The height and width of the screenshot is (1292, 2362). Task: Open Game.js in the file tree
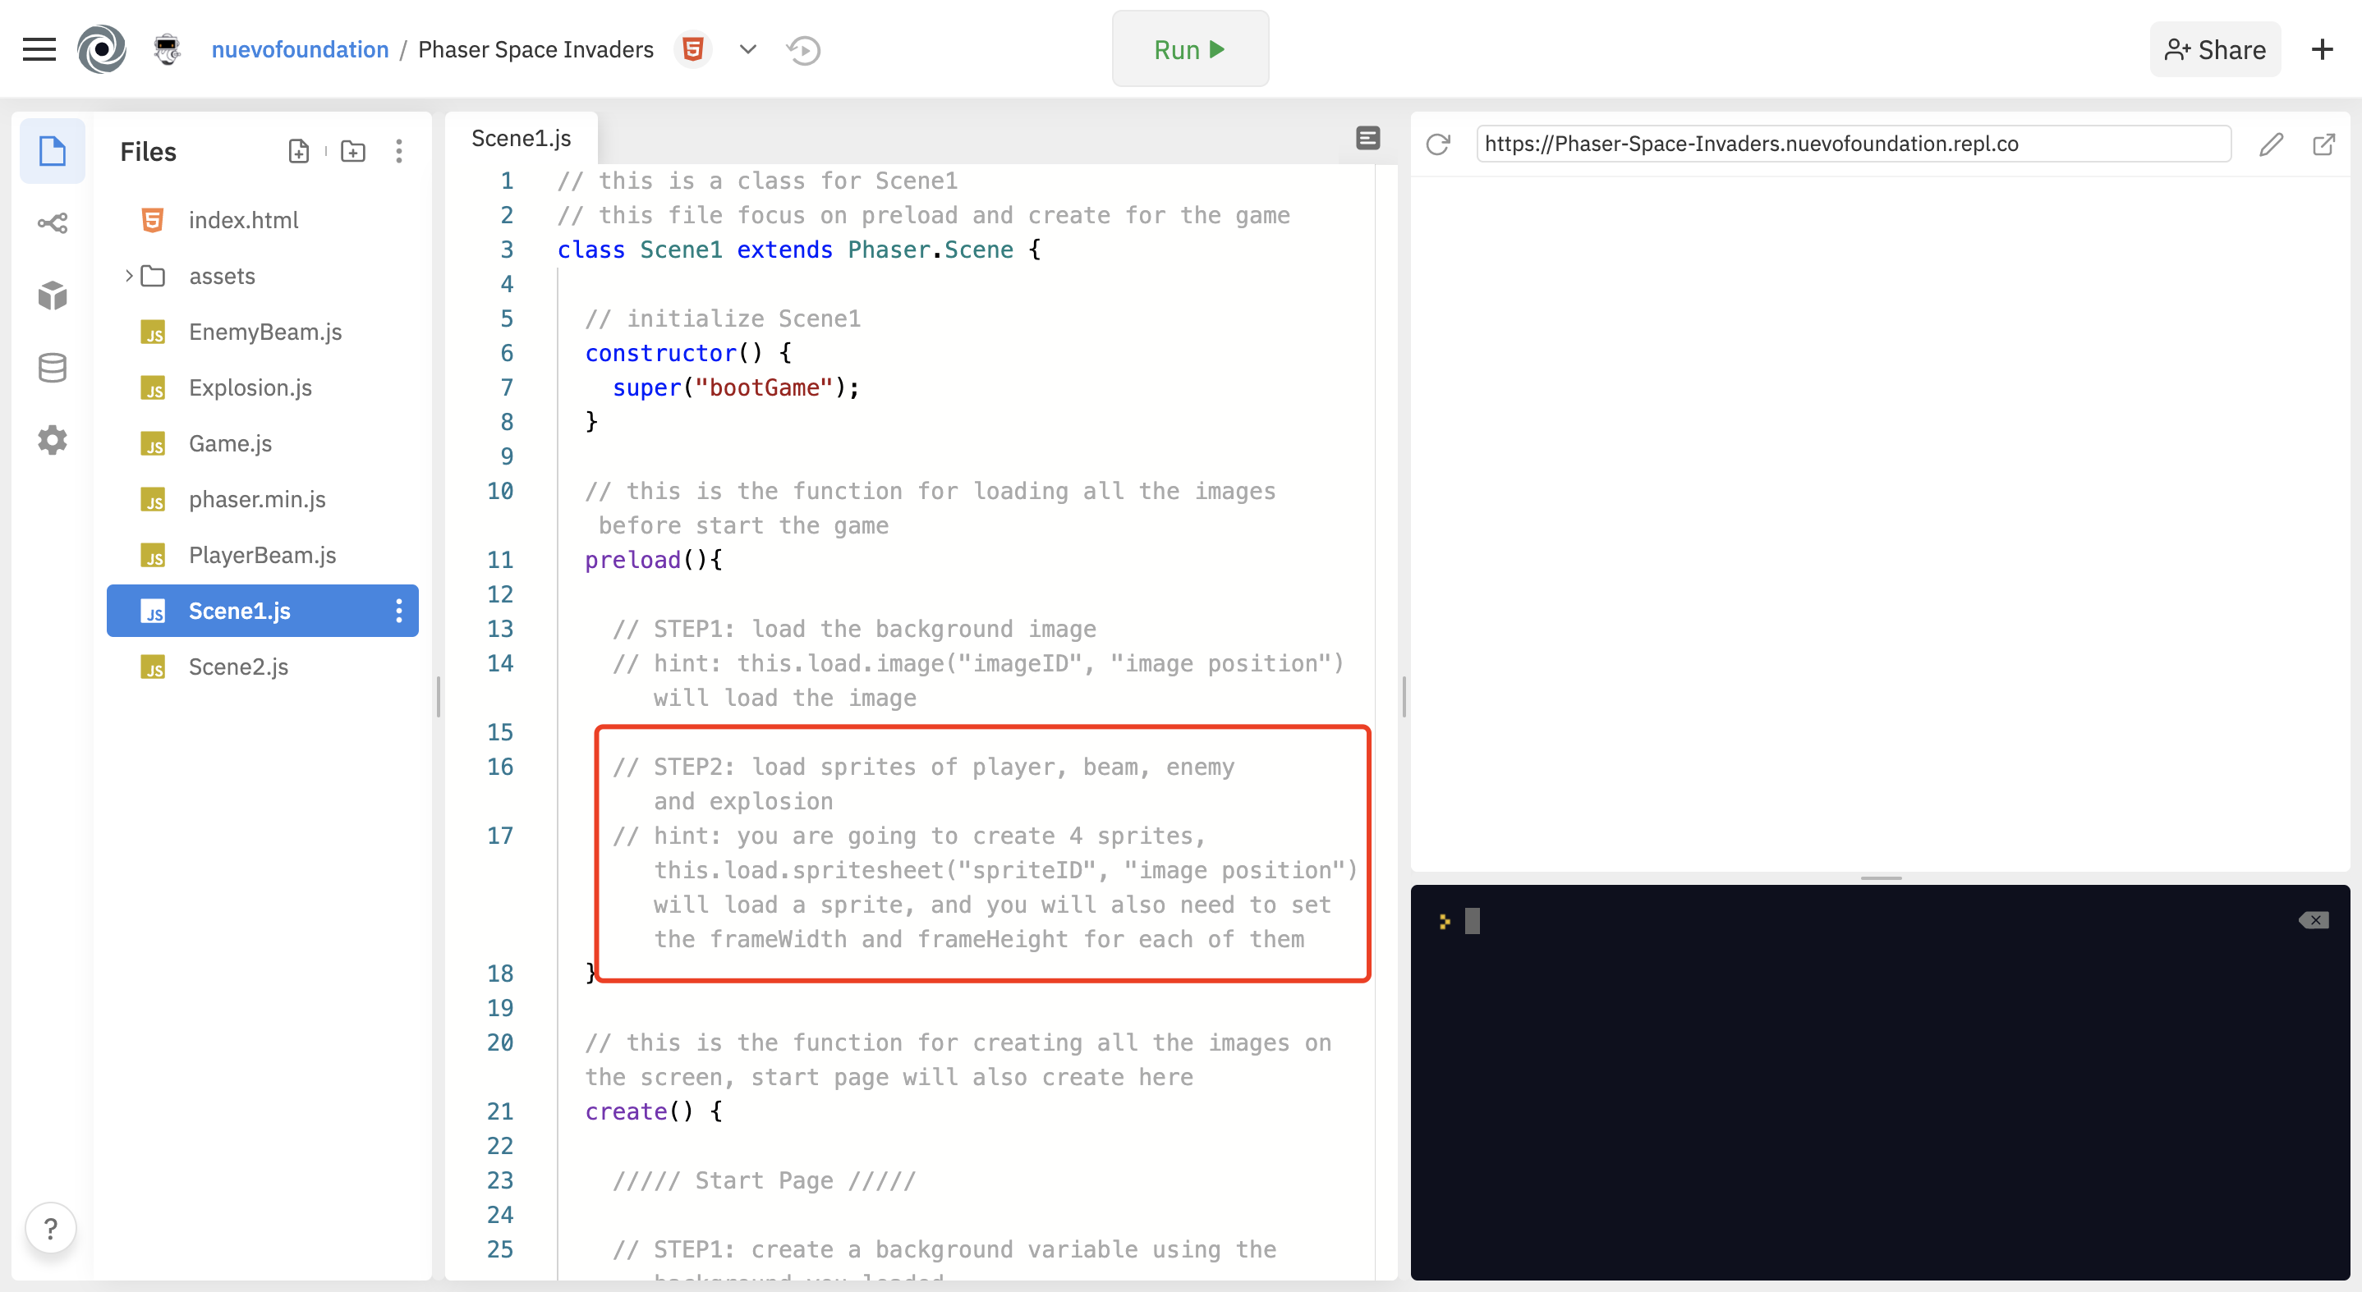pyautogui.click(x=230, y=443)
